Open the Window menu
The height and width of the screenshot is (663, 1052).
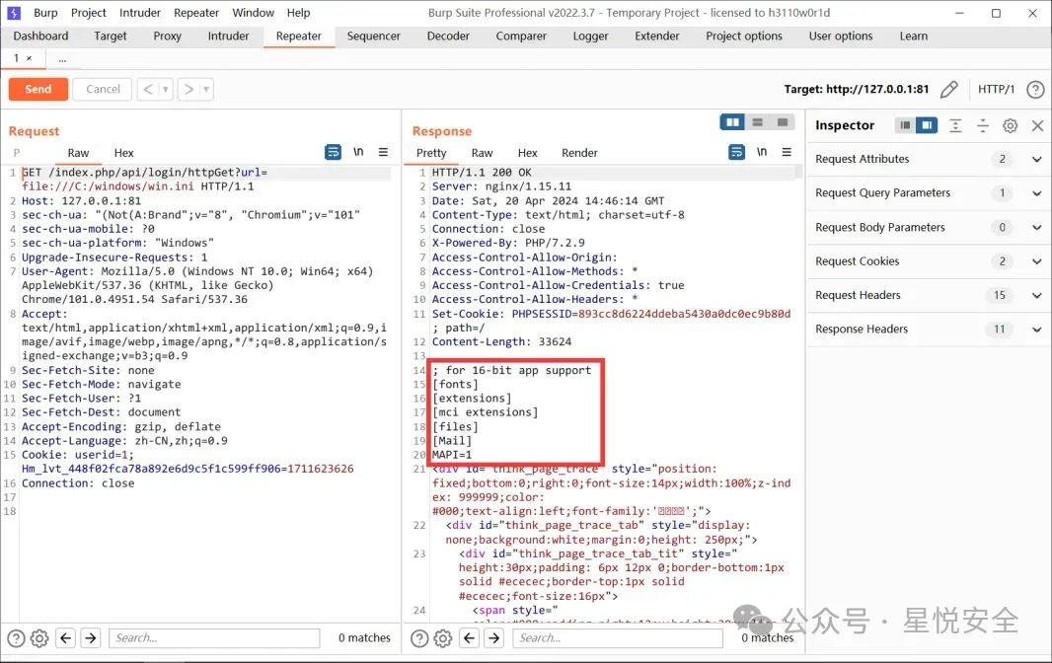253,13
